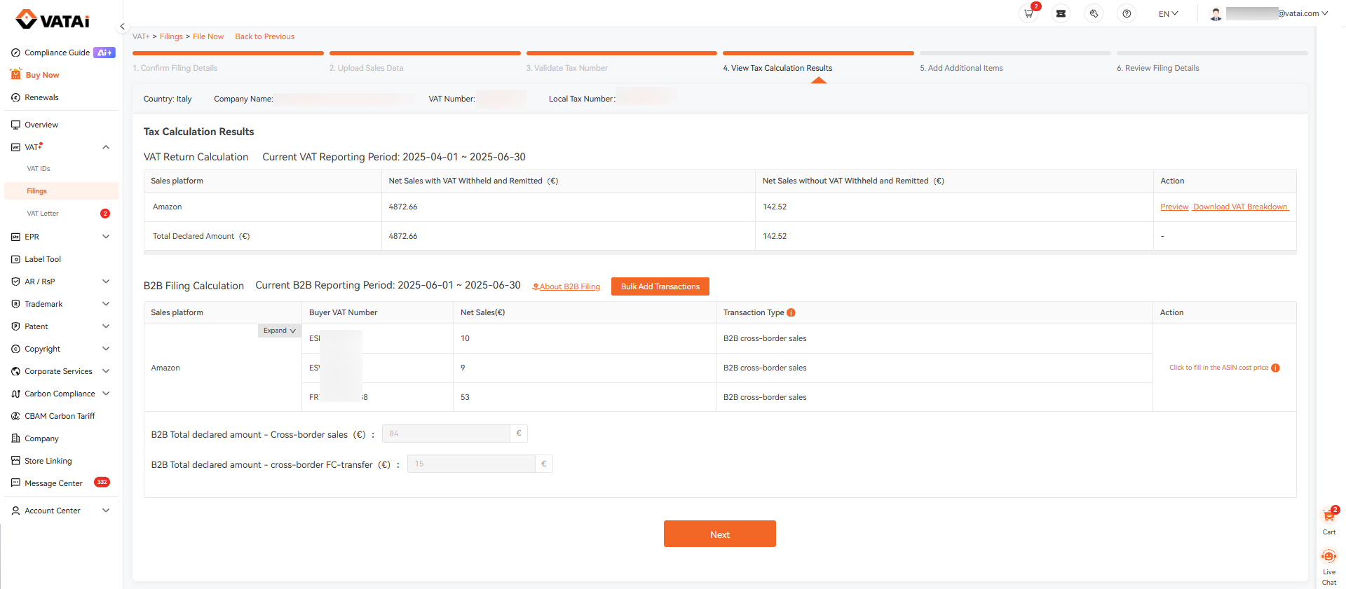Open the EN language dropdown
Image resolution: width=1346 pixels, height=589 pixels.
(x=1168, y=13)
